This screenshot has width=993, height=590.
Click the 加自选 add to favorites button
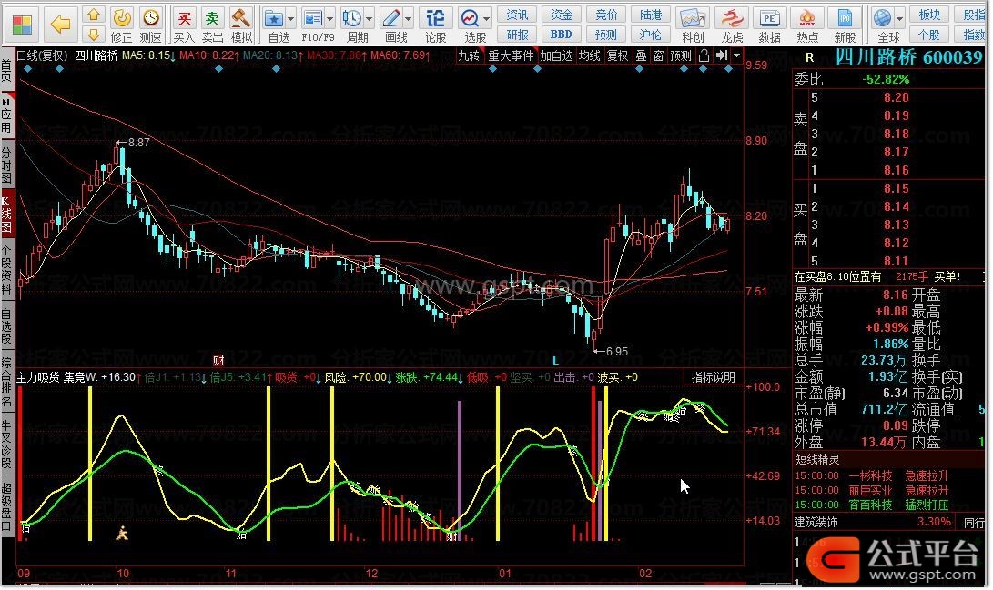pos(557,56)
